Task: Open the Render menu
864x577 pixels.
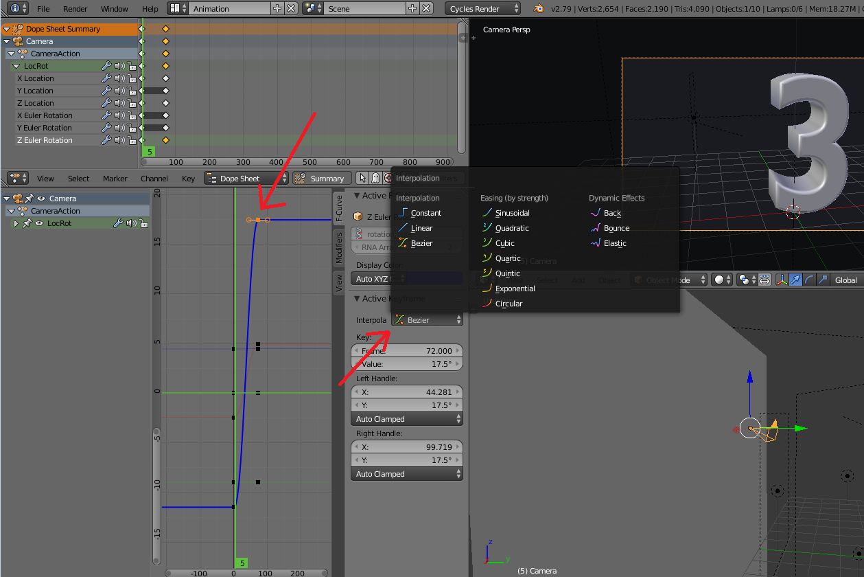Action: click(x=75, y=9)
